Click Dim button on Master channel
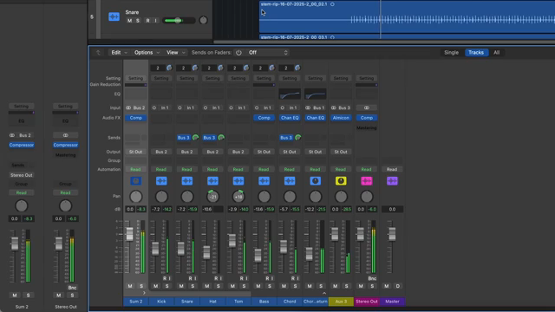Viewport: 555px width, 312px height. coord(398,286)
